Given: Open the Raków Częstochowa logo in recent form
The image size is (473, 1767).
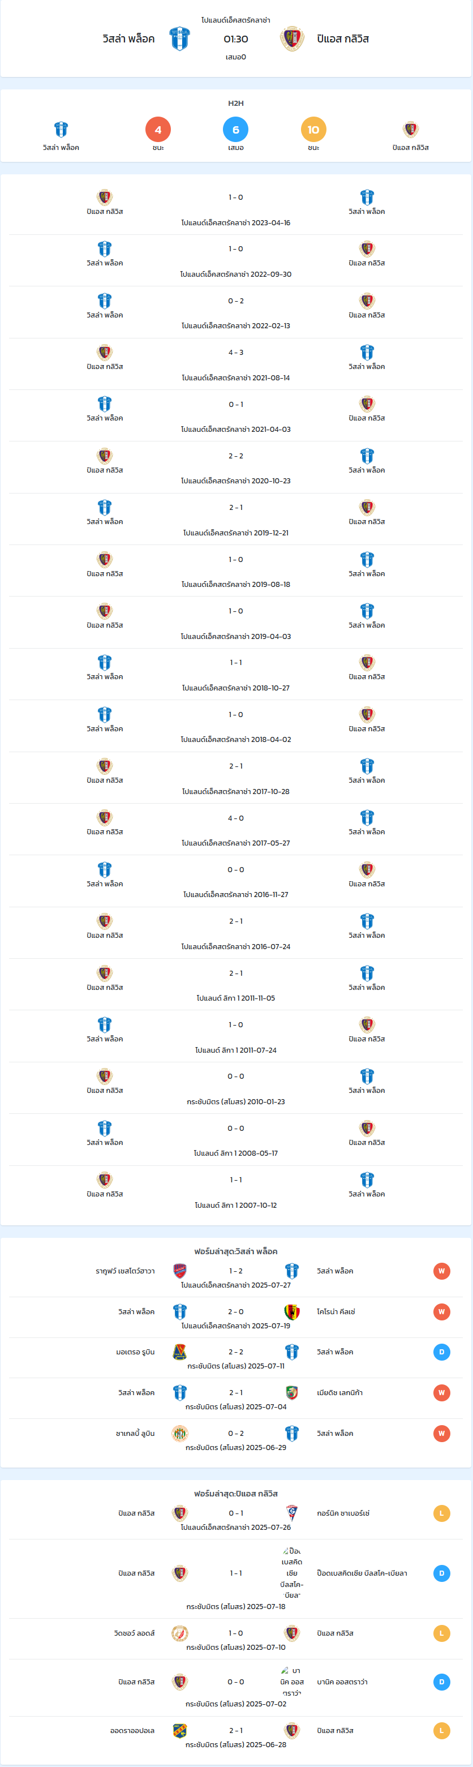Looking at the screenshot, I should (x=179, y=1271).
